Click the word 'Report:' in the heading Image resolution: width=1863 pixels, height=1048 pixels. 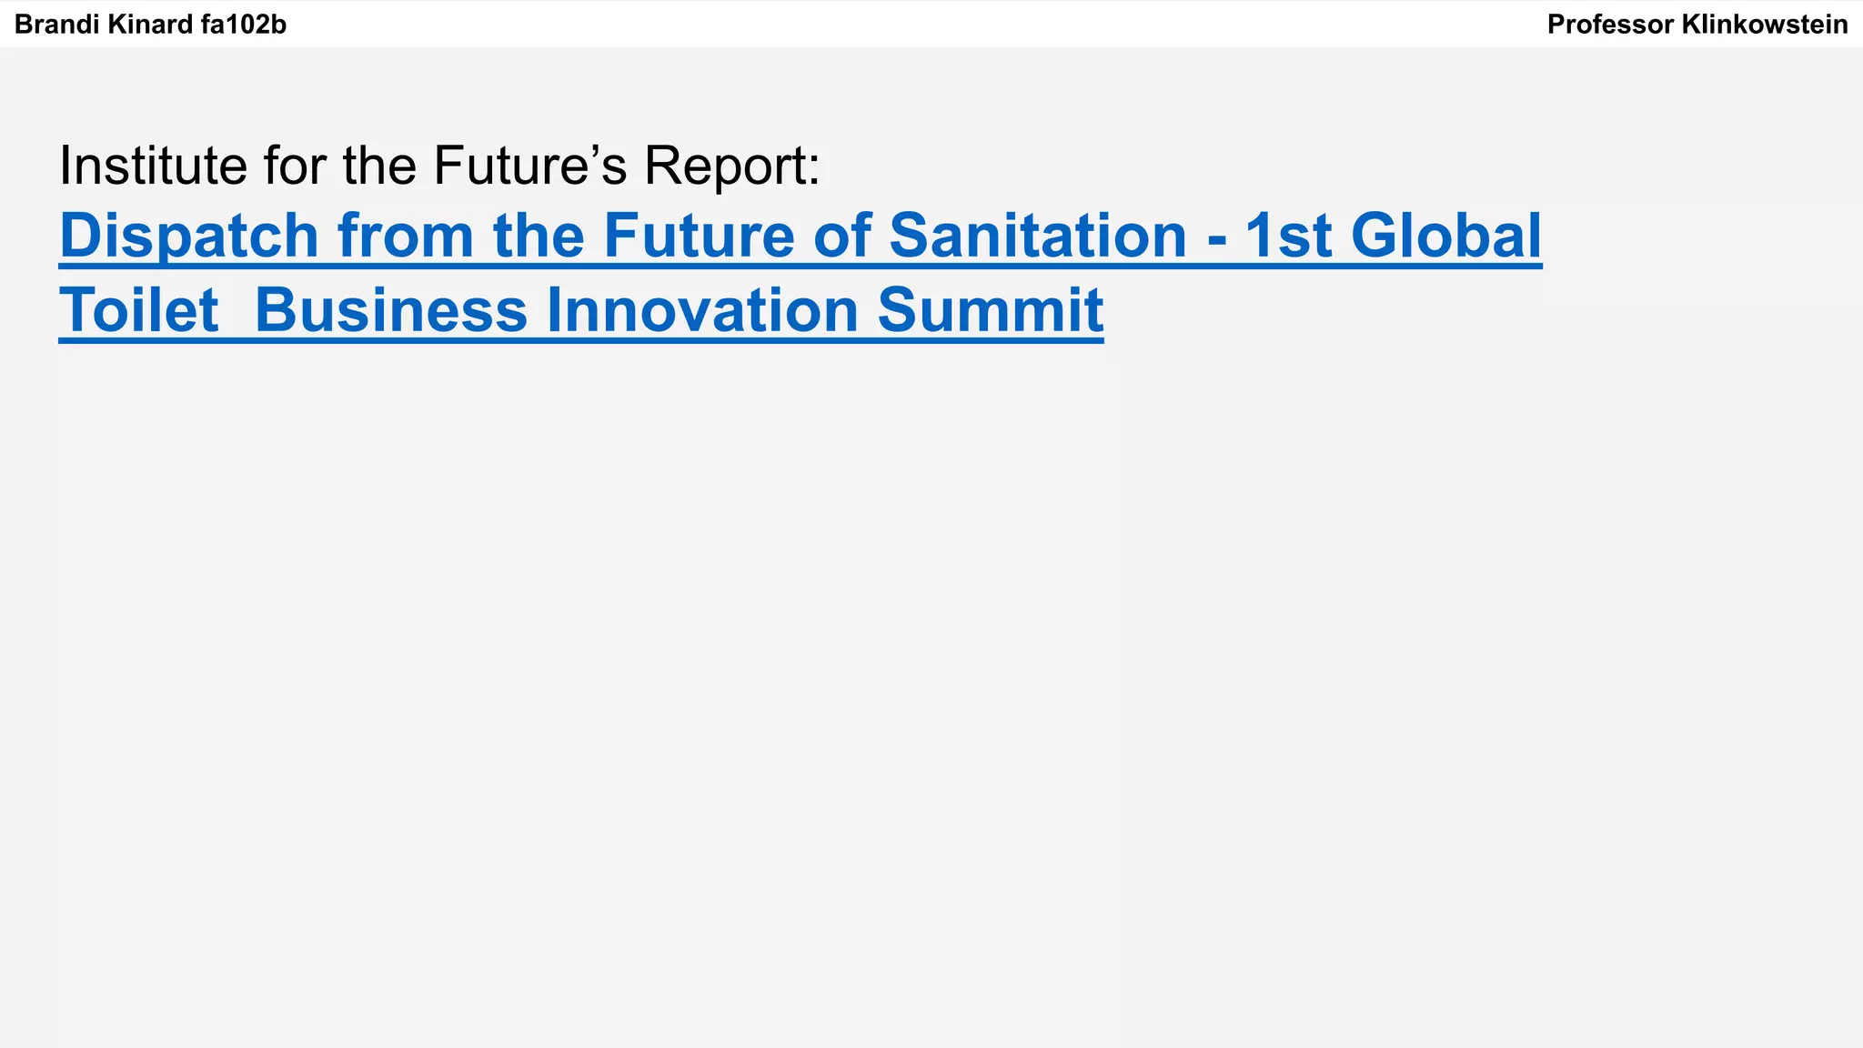coord(732,166)
